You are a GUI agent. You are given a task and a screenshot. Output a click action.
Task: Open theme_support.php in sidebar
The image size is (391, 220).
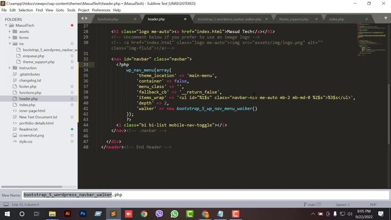pos(38,62)
